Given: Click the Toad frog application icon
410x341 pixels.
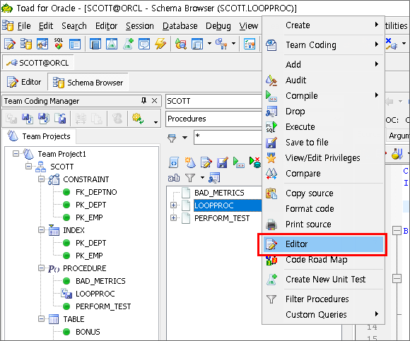Looking at the screenshot, I should (x=7, y=8).
